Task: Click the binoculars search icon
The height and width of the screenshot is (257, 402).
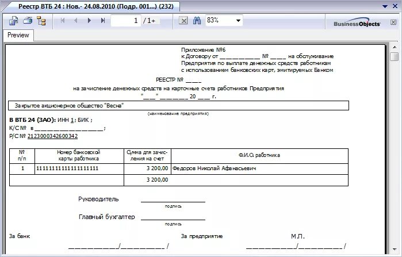Action: point(197,21)
